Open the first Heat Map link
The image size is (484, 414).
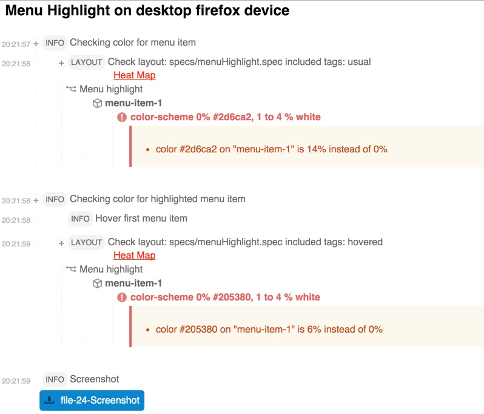pyautogui.click(x=135, y=75)
